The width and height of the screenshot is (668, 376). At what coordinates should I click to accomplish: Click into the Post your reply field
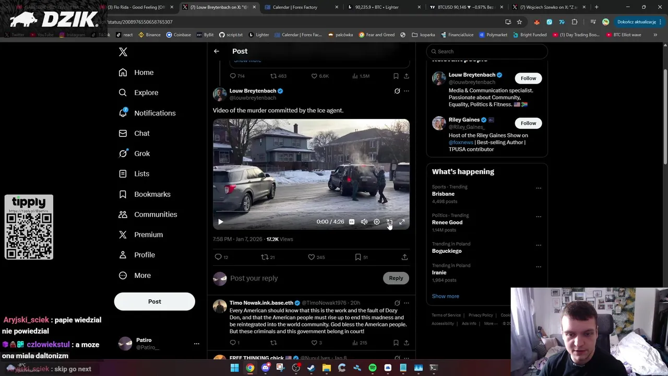[305, 278]
